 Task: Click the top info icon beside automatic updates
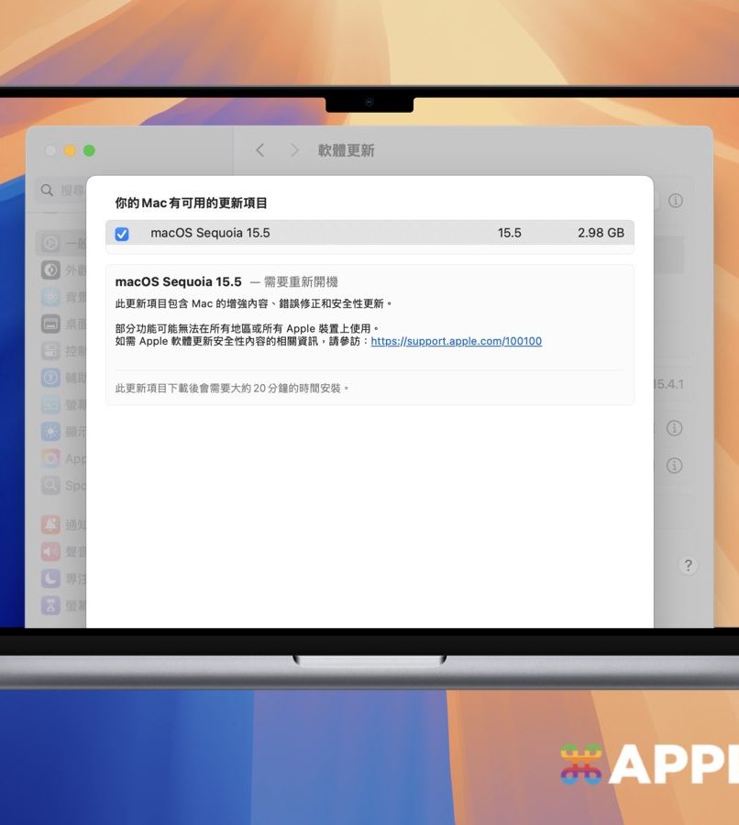pos(676,201)
